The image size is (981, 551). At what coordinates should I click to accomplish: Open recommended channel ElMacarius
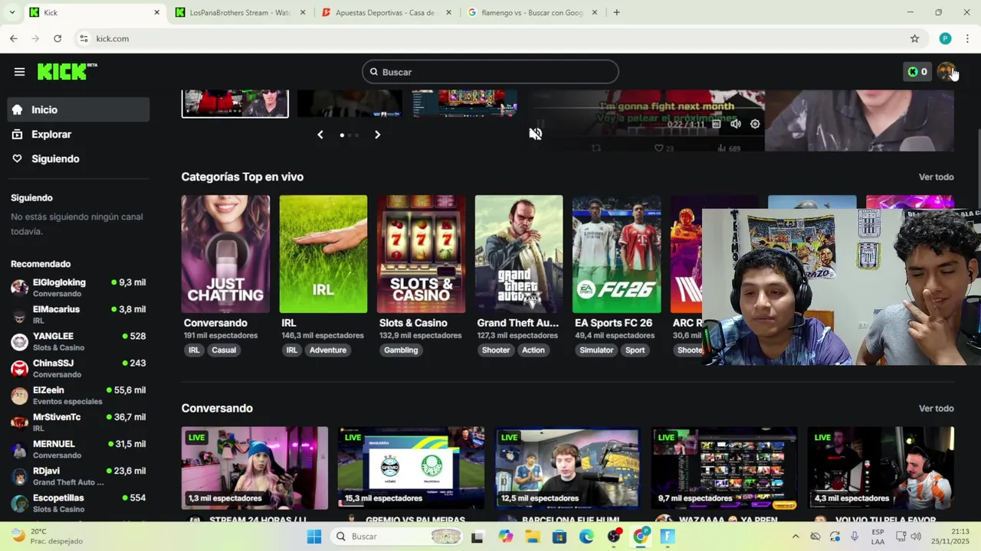[x=78, y=315]
